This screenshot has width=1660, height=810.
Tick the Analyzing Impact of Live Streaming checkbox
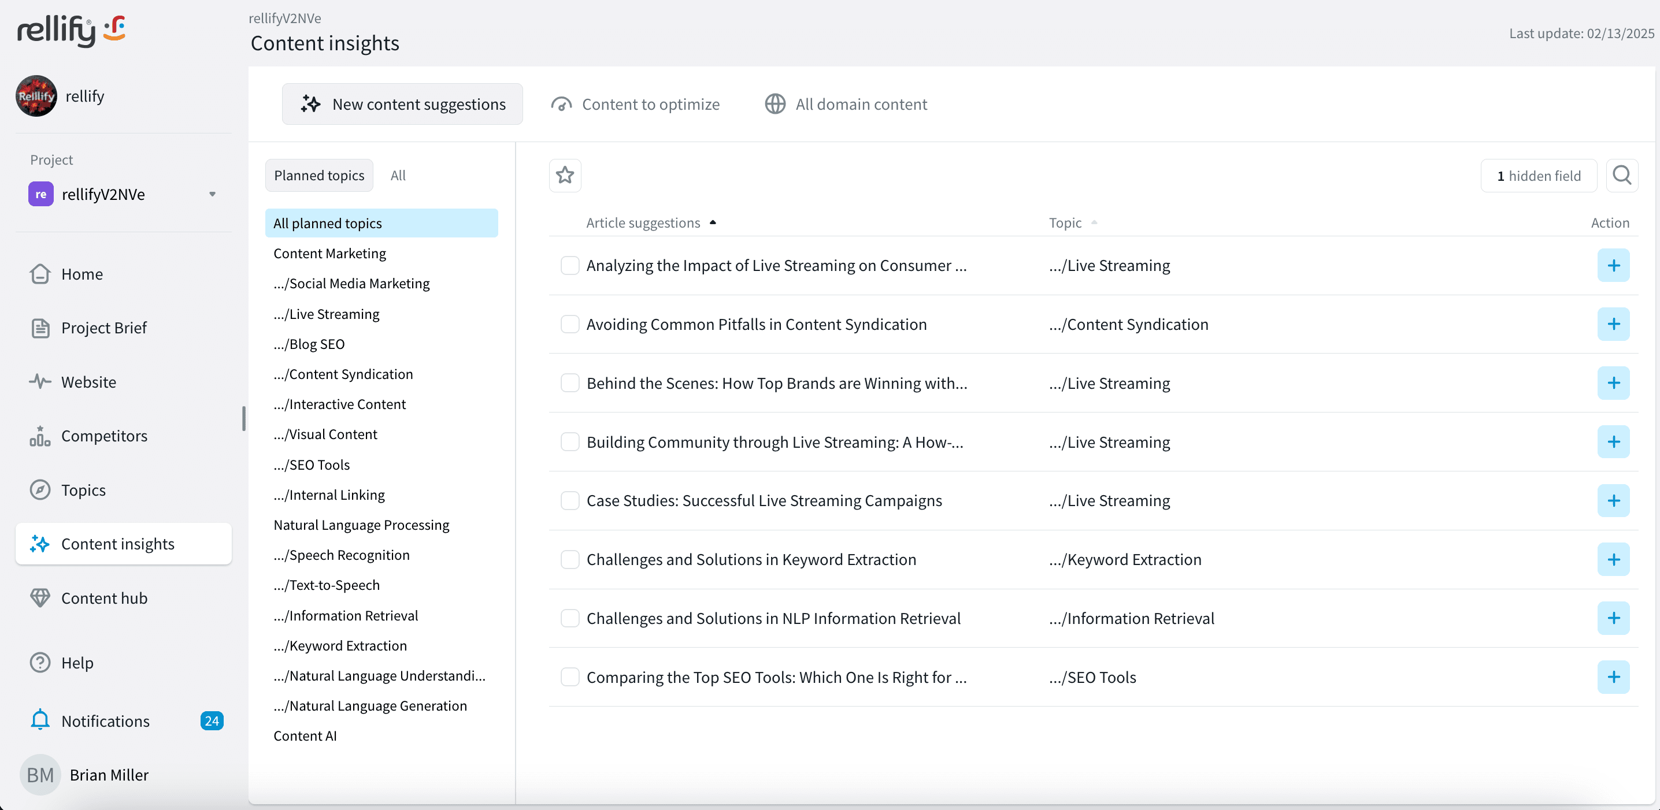tap(570, 265)
